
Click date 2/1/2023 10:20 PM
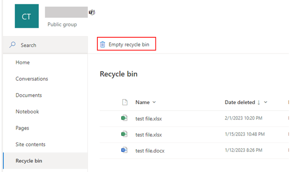[243, 118]
